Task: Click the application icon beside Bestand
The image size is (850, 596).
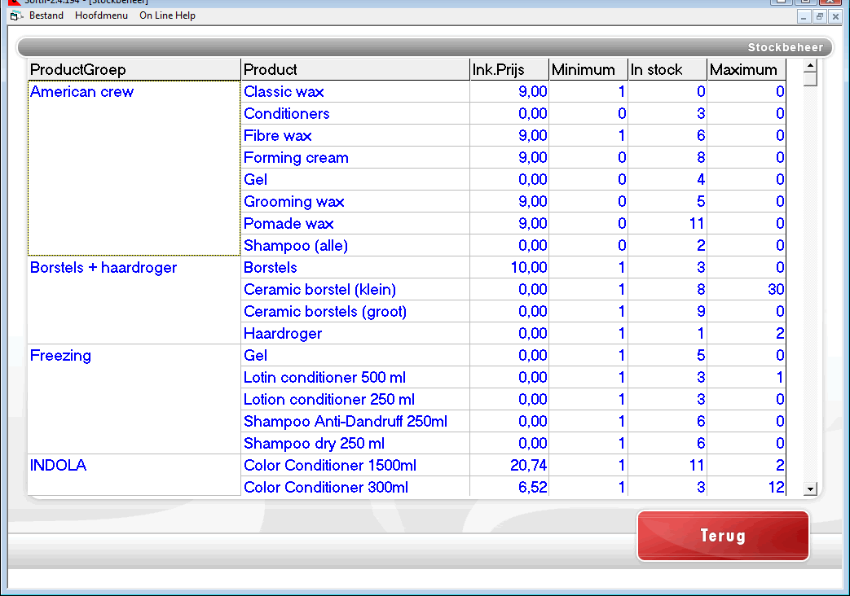Action: 16,15
